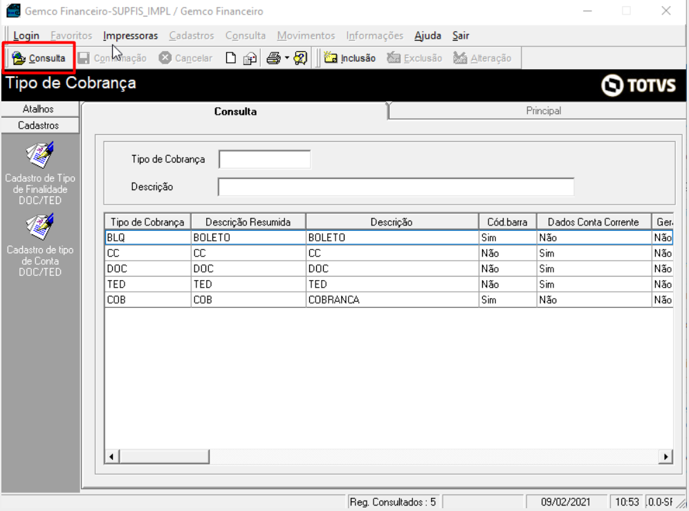Select the COB cell in Tipo de Cobrança column
The image size is (689, 511).
(148, 299)
